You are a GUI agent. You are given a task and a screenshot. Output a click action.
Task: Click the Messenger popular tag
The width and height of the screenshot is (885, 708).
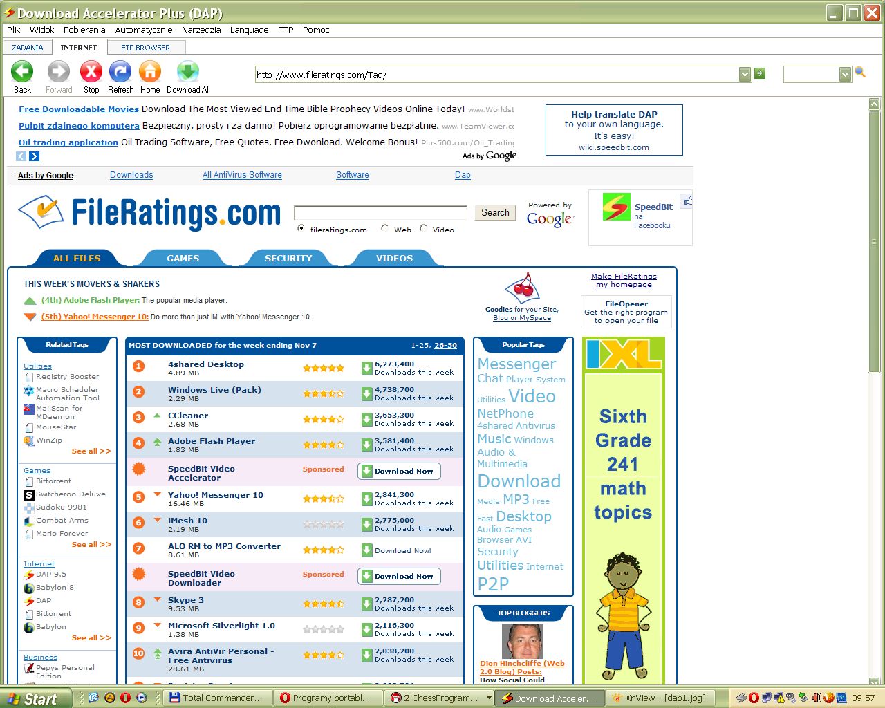[x=516, y=364]
